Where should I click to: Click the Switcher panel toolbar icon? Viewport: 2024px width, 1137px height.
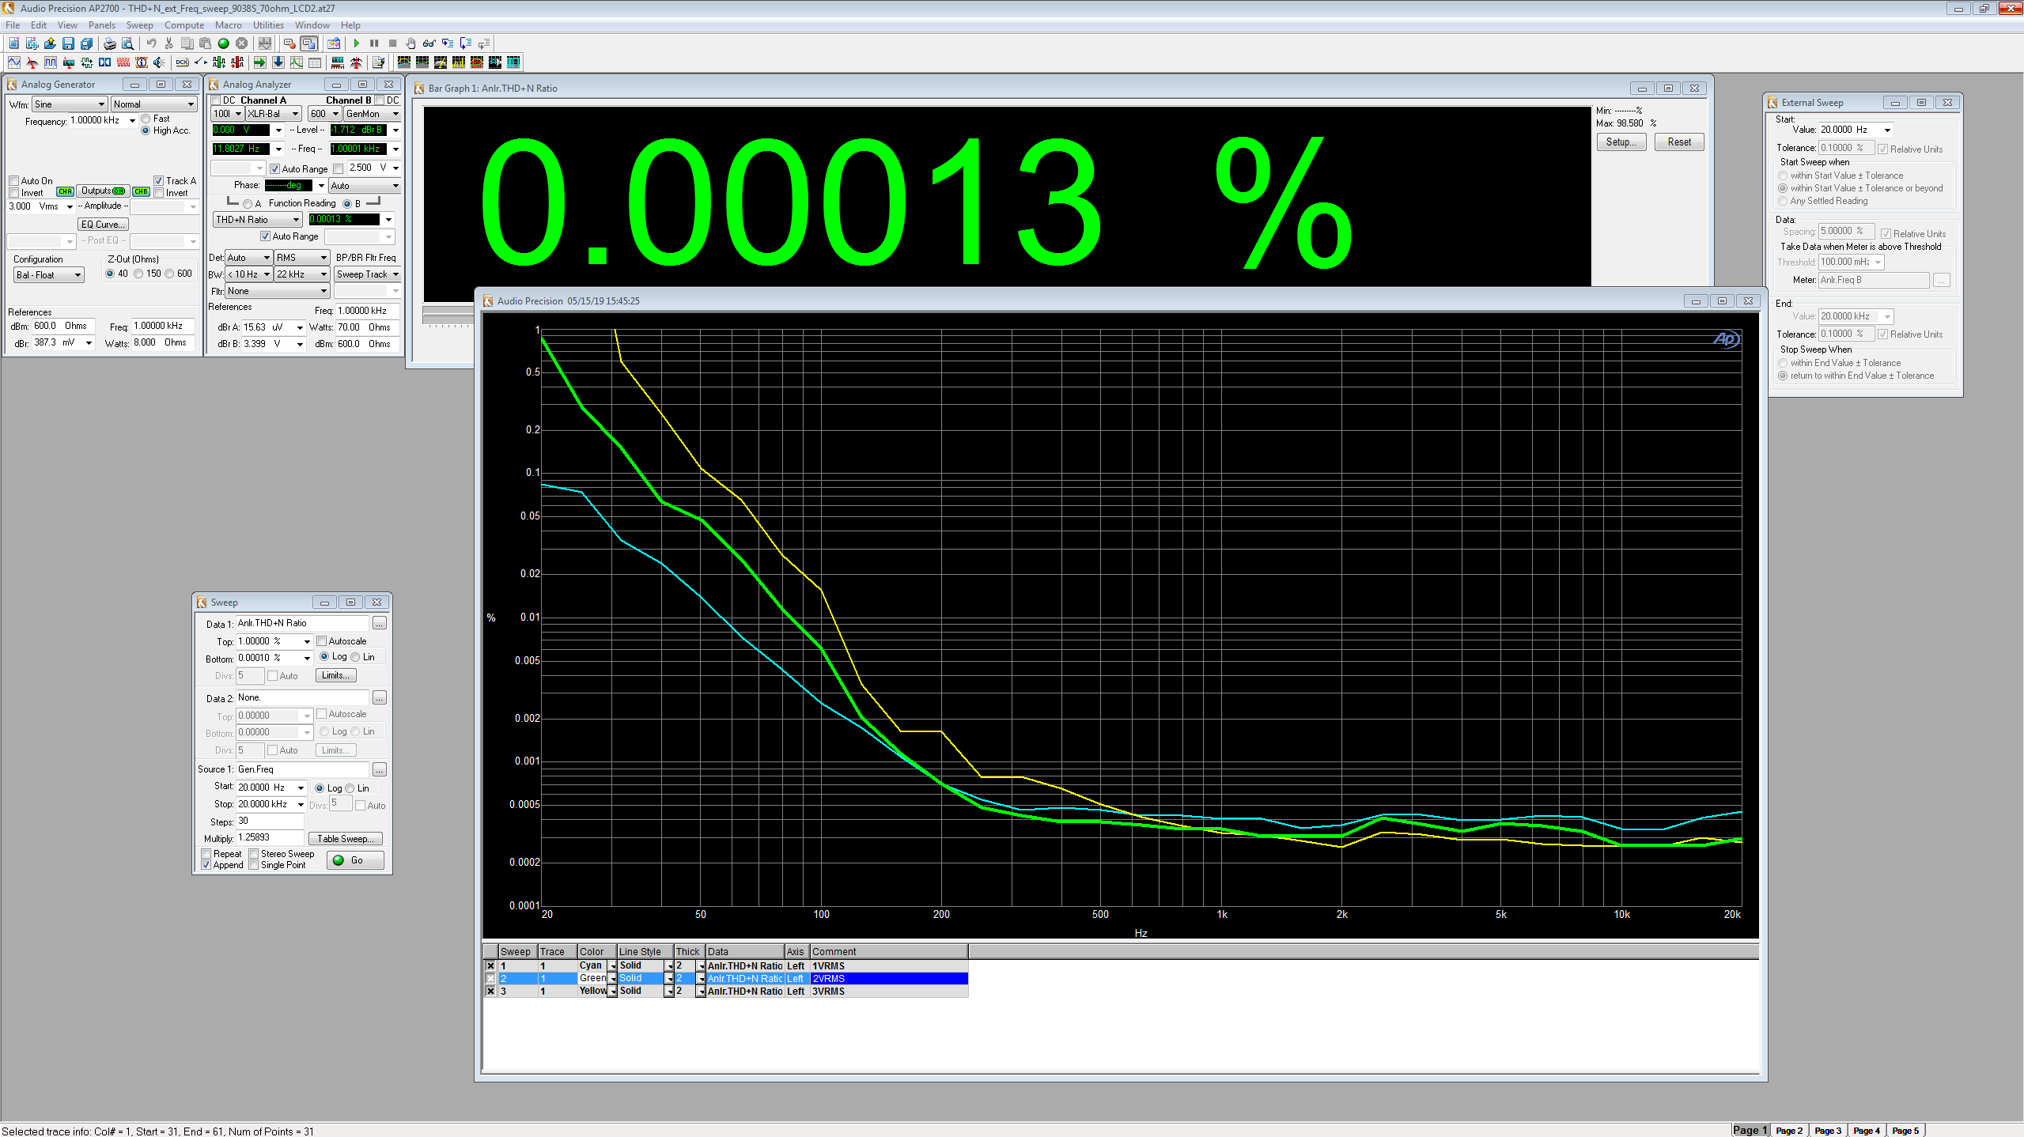201,62
